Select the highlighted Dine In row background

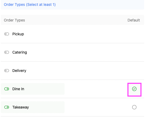pyautogui.click(x=33, y=89)
